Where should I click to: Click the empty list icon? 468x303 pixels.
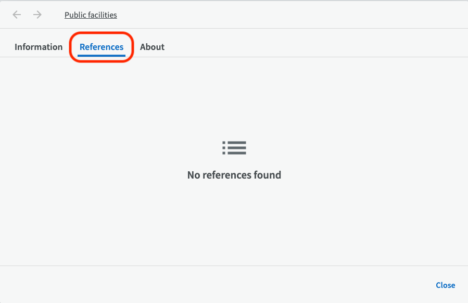click(x=234, y=148)
